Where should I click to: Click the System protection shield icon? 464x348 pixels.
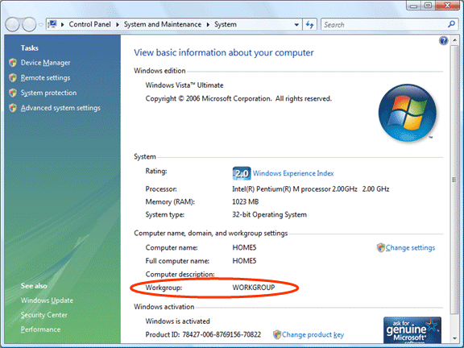tap(13, 93)
